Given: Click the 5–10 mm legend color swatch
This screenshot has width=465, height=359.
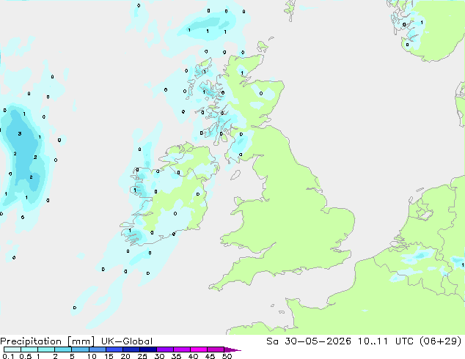Looking at the screenshot, I should pos(80,349).
